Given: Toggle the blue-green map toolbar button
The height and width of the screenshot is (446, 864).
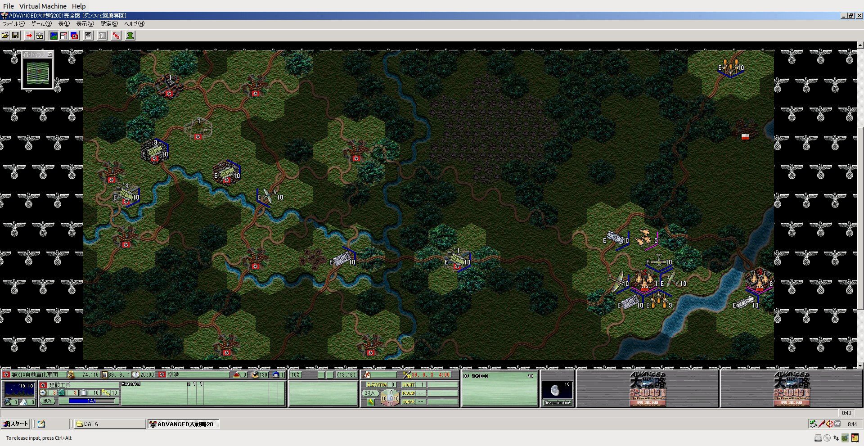Looking at the screenshot, I should point(54,36).
